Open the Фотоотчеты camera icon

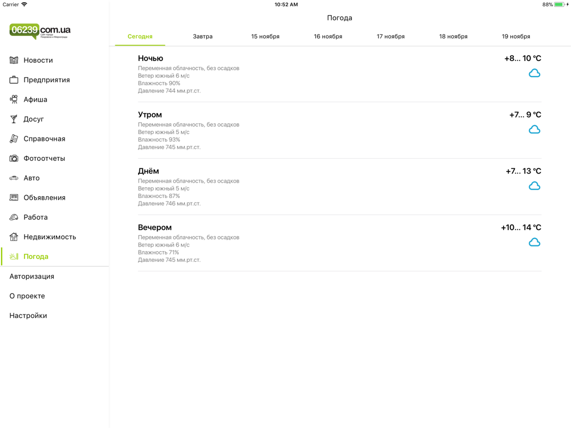14,158
